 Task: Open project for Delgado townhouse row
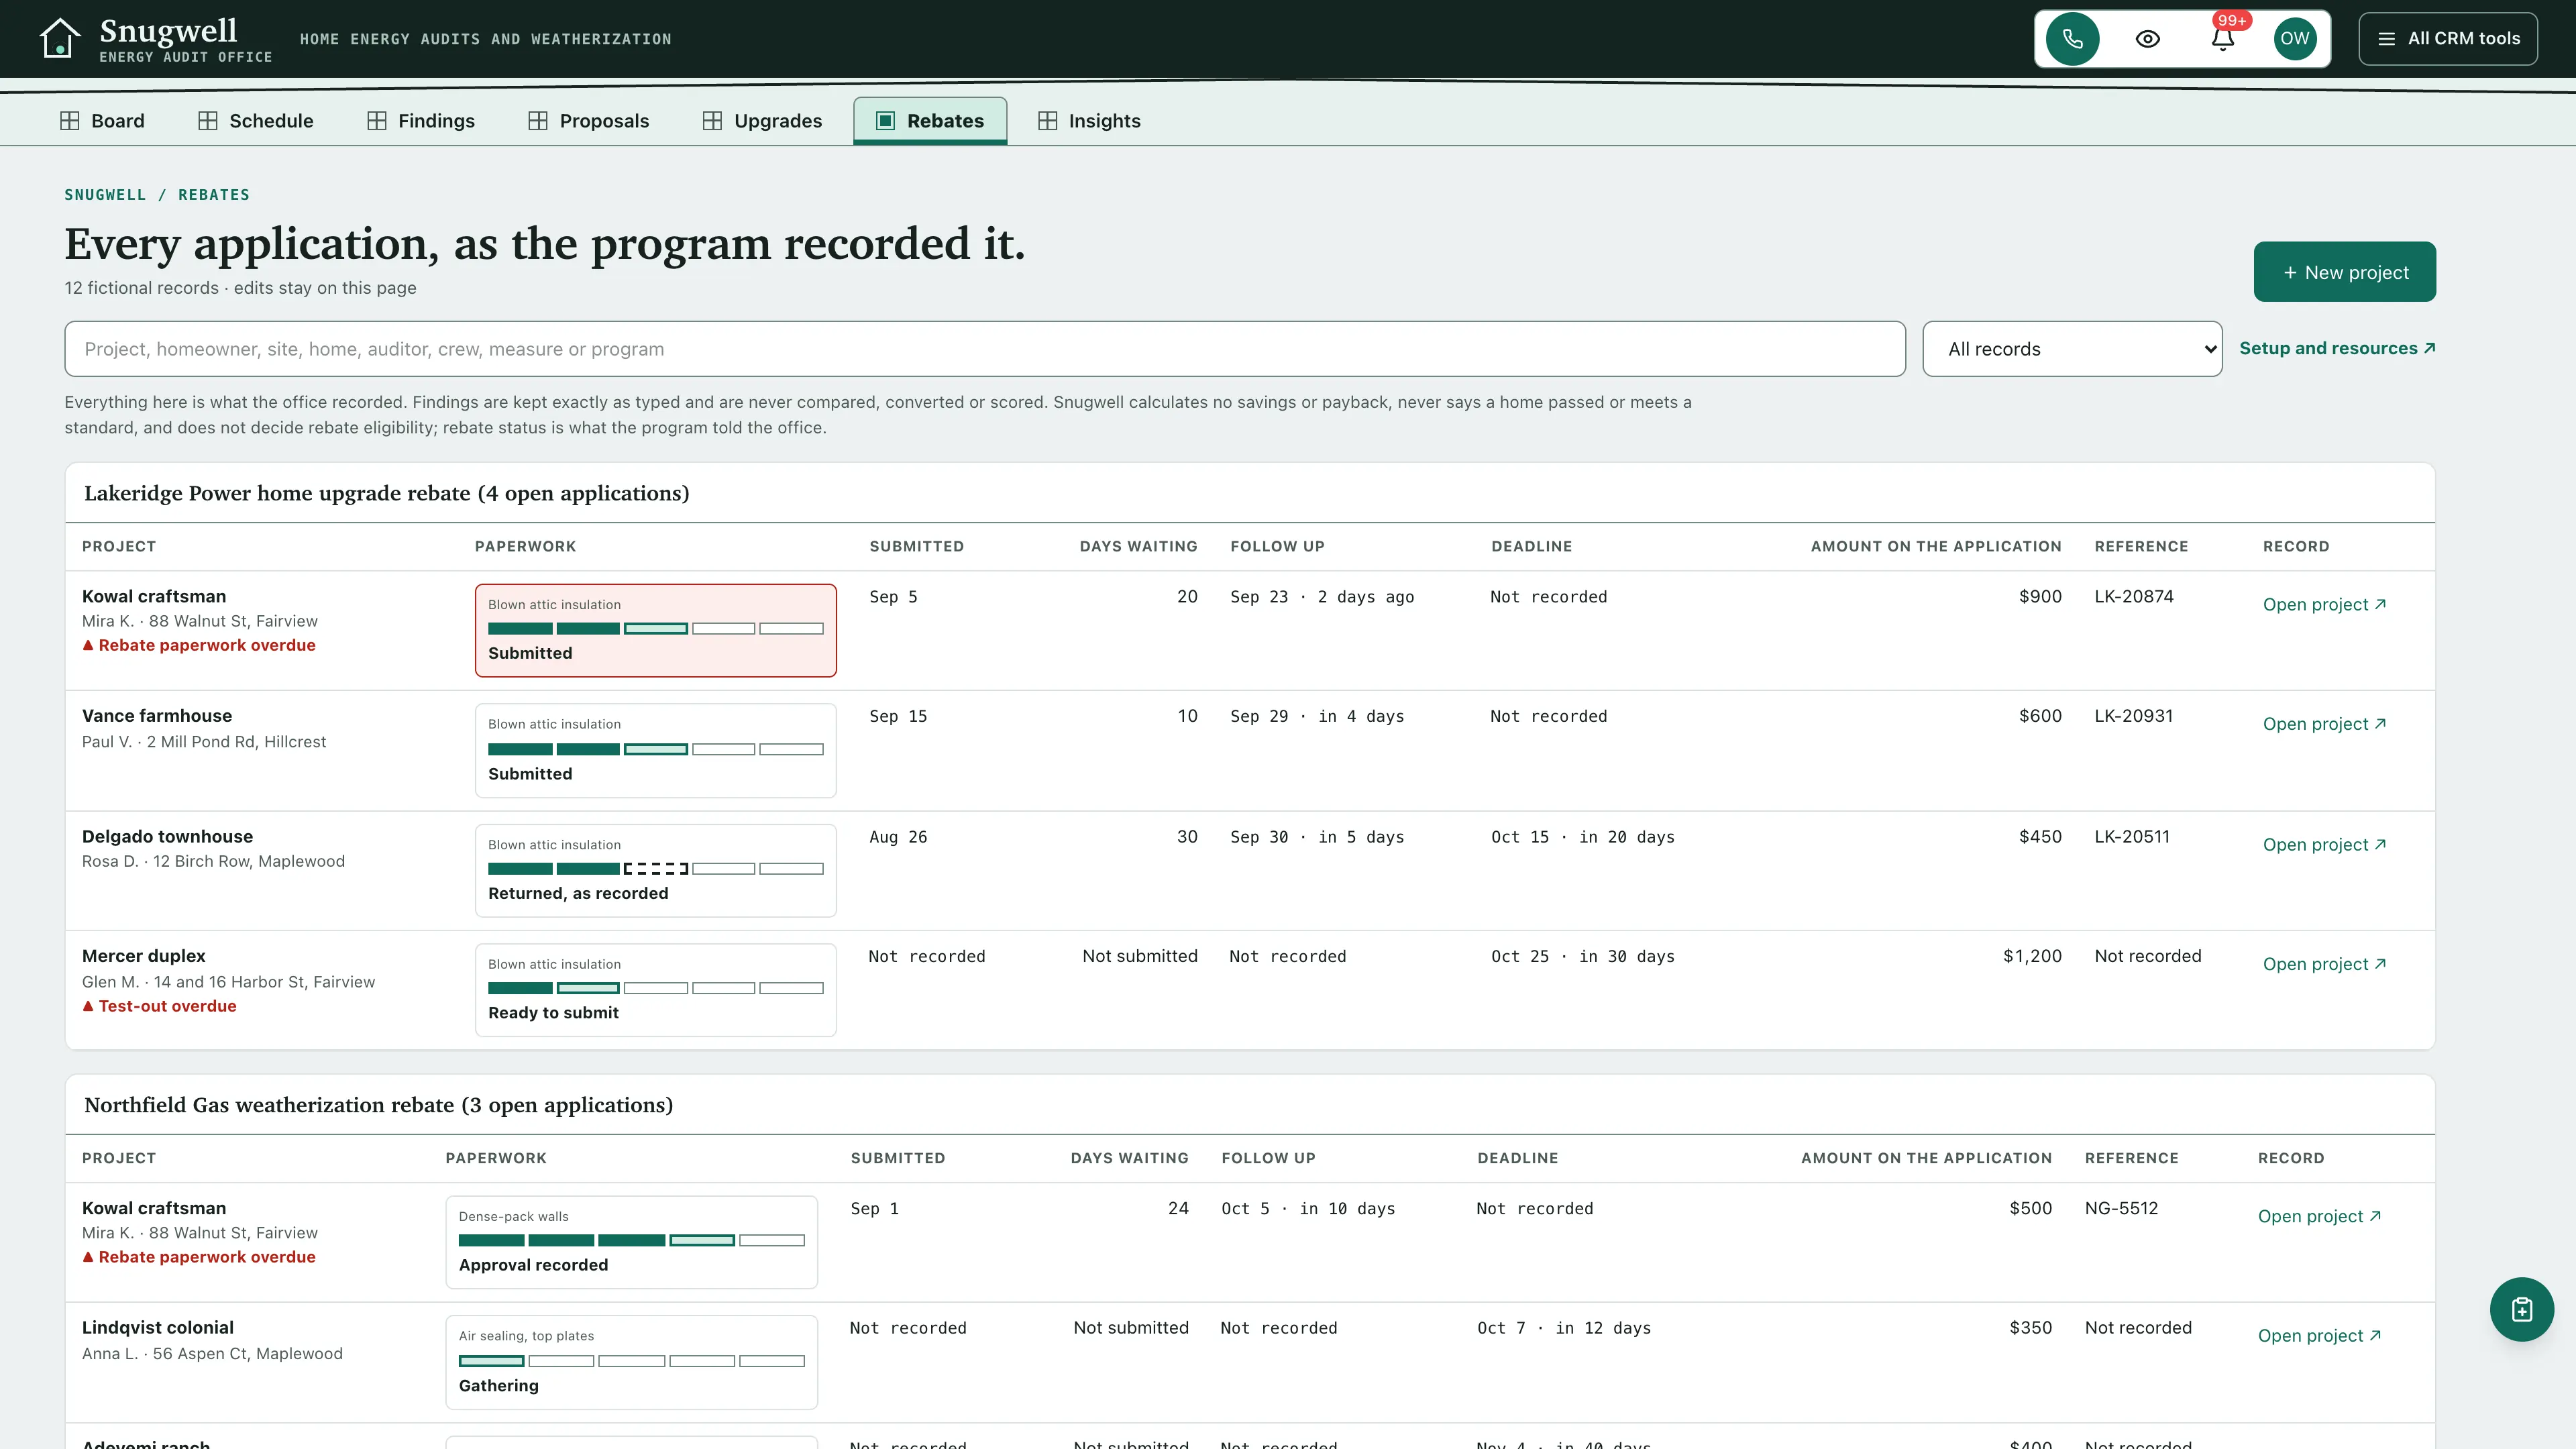(2324, 845)
